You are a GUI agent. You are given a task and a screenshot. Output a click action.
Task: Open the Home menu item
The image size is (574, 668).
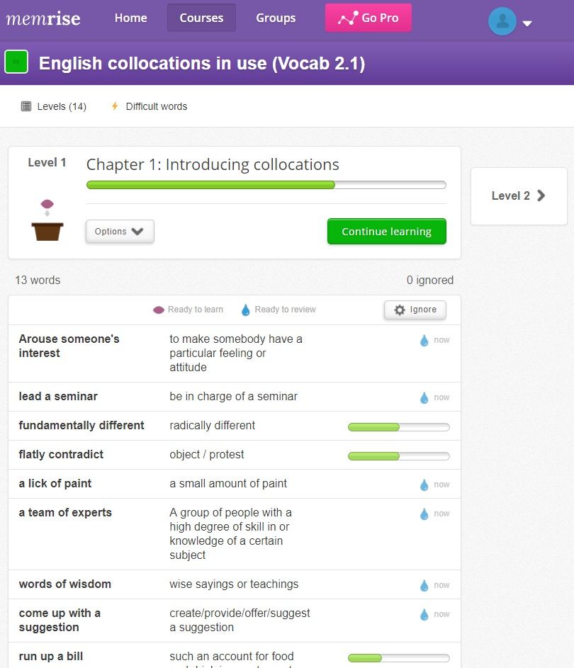tap(131, 18)
